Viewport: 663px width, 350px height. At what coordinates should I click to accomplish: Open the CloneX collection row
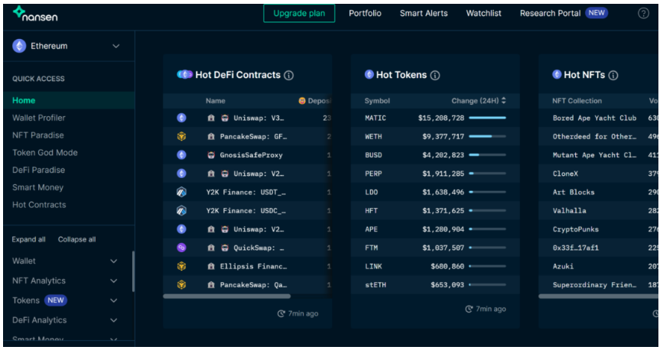click(598, 173)
